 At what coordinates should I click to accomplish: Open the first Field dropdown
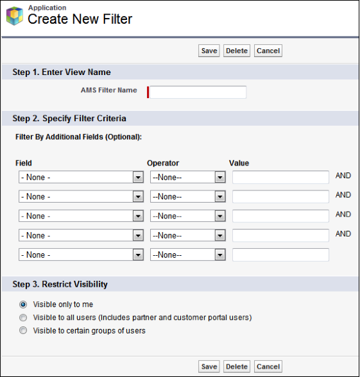tap(81, 177)
